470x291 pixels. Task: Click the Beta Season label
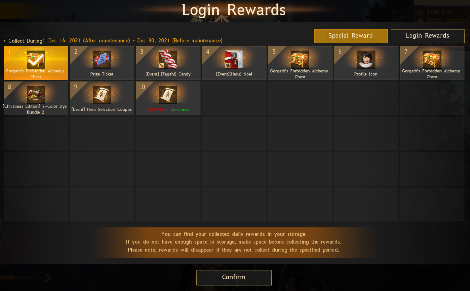(448, 20)
